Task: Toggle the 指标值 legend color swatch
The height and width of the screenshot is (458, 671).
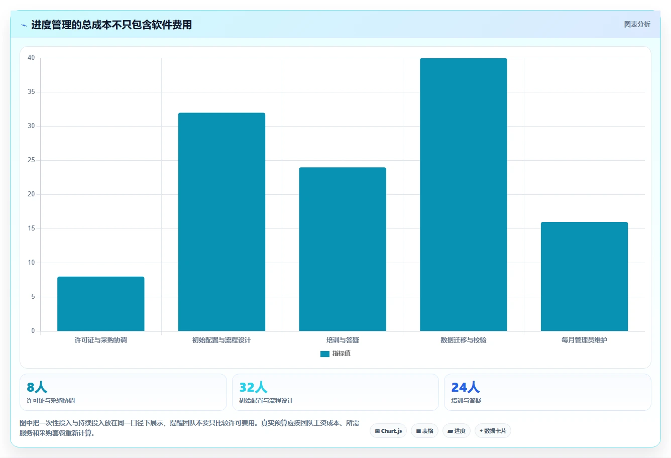Action: 324,354
